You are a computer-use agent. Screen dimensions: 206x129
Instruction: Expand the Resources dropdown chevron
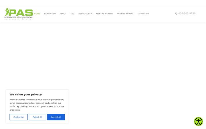[x=92, y=14]
